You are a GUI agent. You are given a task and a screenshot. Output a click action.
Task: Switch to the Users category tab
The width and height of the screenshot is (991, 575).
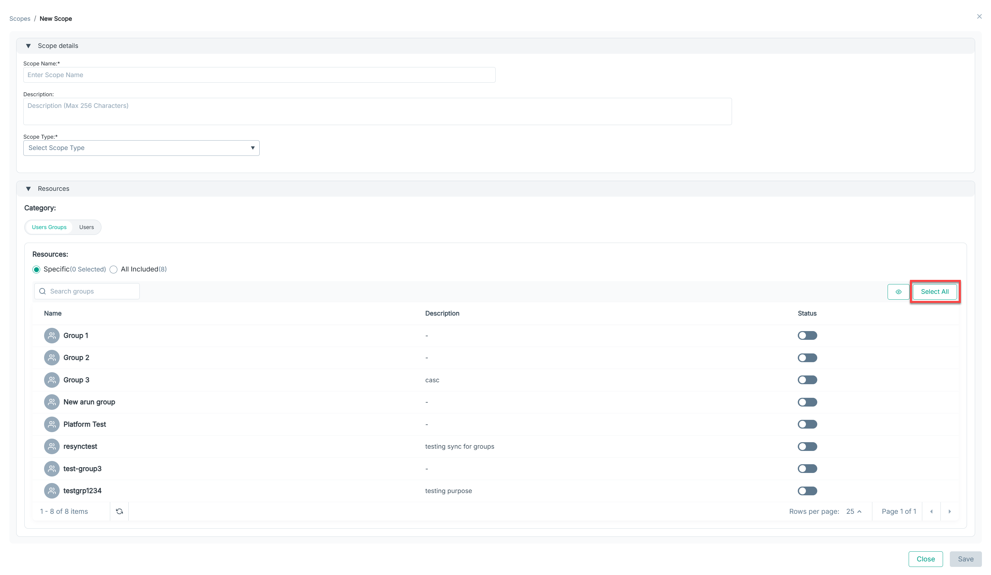point(86,227)
